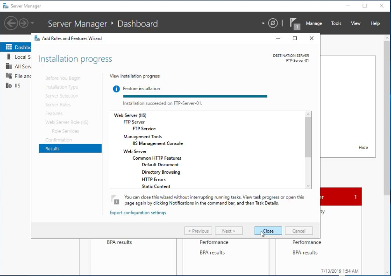The image size is (391, 276).
Task: Open BPA results in rightmost dashboard tile
Action: (305, 253)
